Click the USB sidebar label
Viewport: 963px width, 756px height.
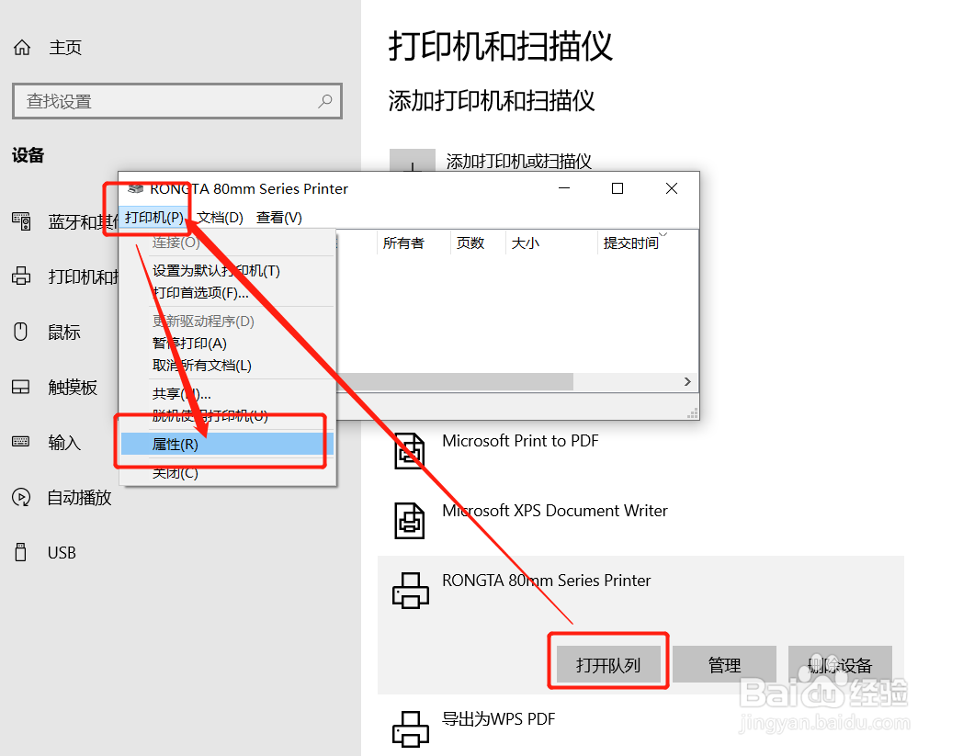62,553
